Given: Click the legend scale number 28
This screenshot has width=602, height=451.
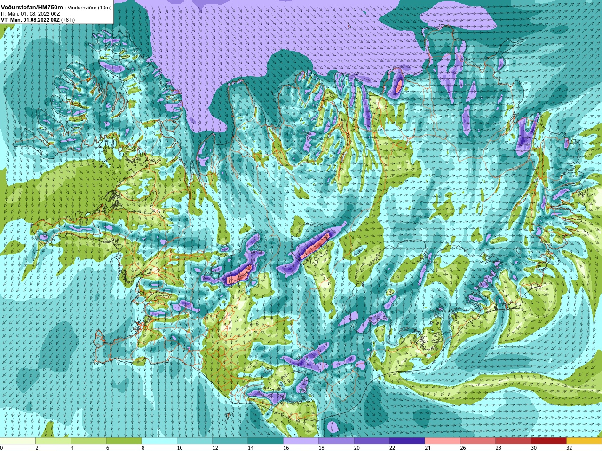Looking at the screenshot, I should pos(499,448).
